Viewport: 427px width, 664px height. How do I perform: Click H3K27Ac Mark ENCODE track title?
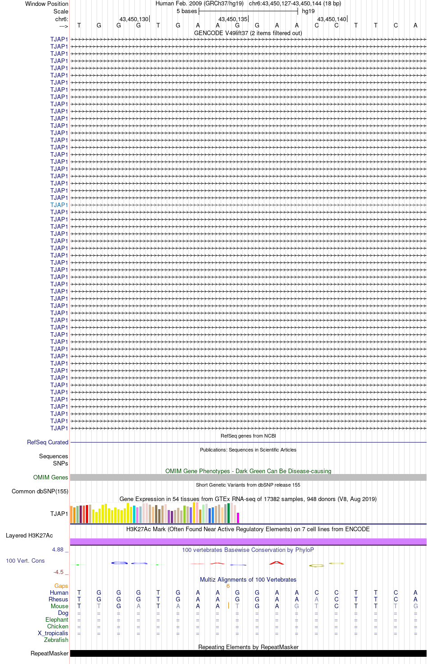(248, 529)
